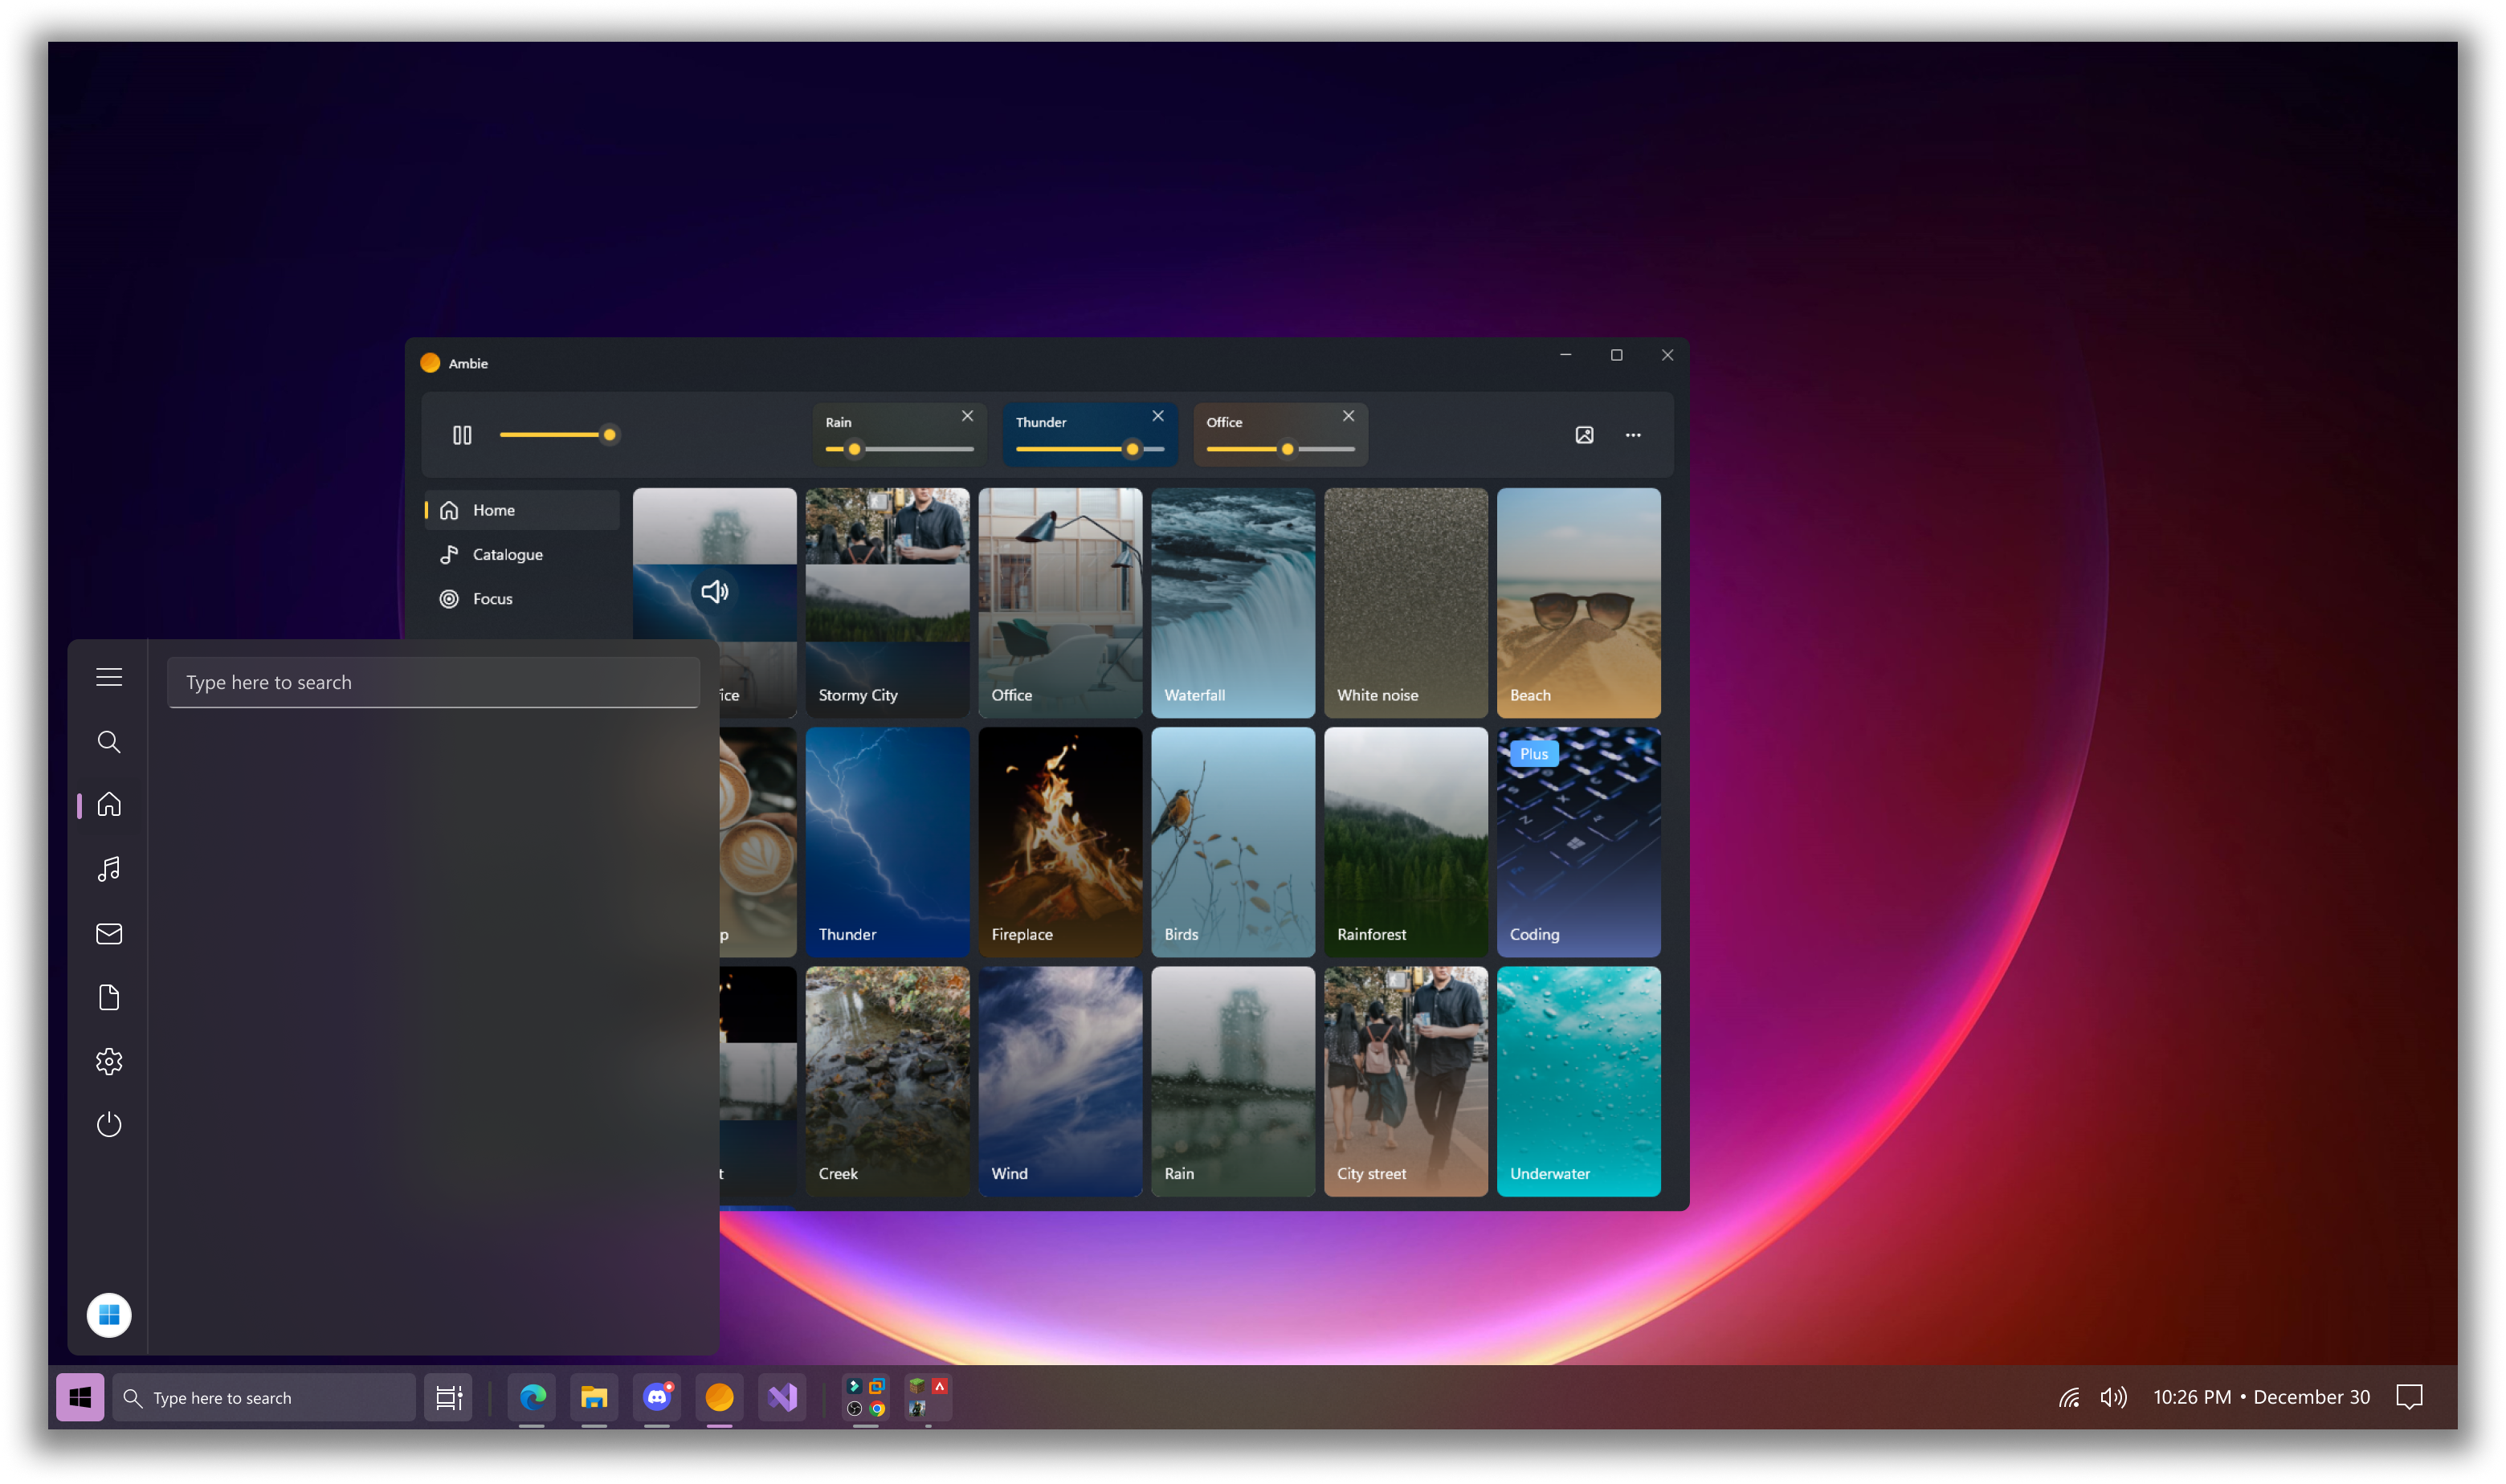Screen dimensions: 2506x1484
Task: Click the power icon in the start panel sidebar
Action: tap(109, 1125)
